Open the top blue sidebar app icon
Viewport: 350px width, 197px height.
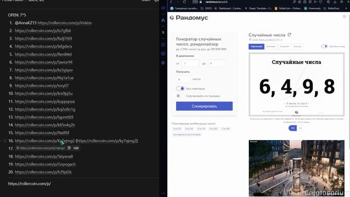[163, 20]
